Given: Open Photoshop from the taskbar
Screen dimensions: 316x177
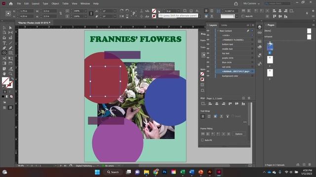Looking at the screenshot, I should click(164, 172).
